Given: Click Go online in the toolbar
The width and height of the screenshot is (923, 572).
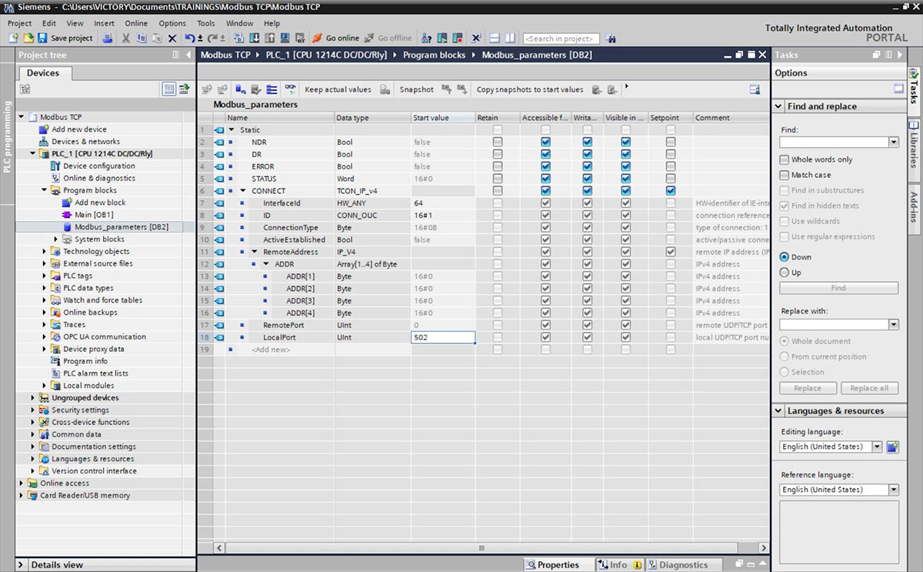Looking at the screenshot, I should 335,38.
